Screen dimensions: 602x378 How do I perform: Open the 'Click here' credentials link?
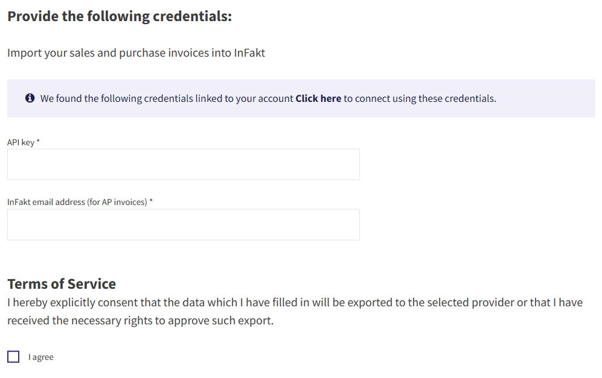click(x=318, y=98)
